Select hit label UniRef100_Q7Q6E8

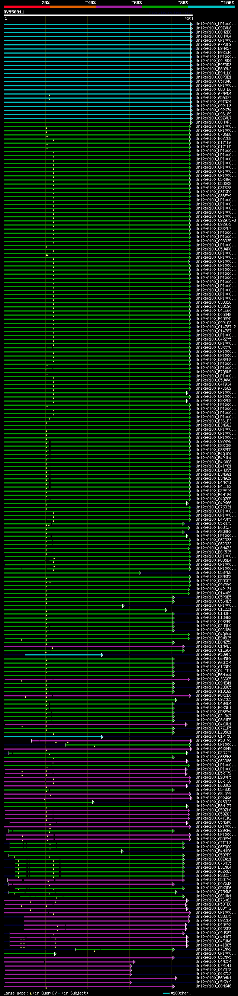(214, 135)
